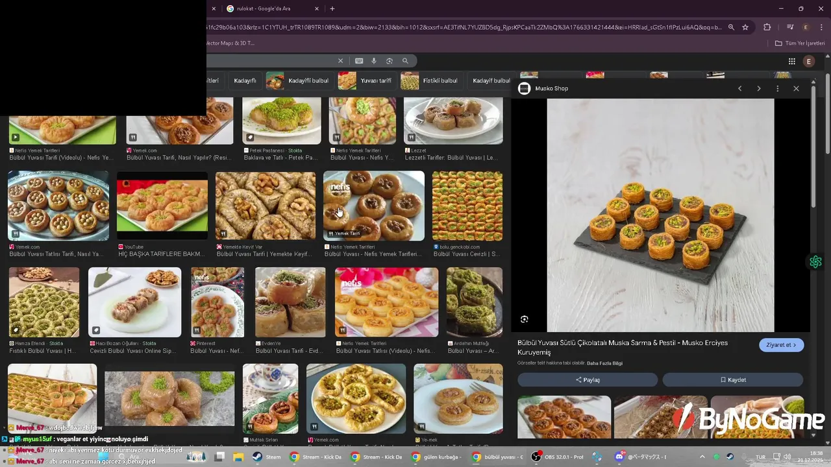This screenshot has width=831, height=467.
Task: Clear the Google search box text
Action: pyautogui.click(x=340, y=61)
